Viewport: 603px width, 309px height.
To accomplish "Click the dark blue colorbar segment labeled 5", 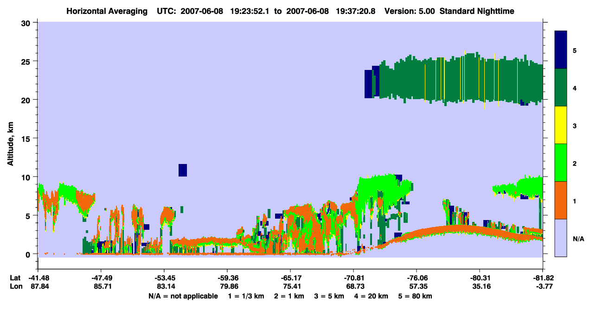I will (561, 50).
